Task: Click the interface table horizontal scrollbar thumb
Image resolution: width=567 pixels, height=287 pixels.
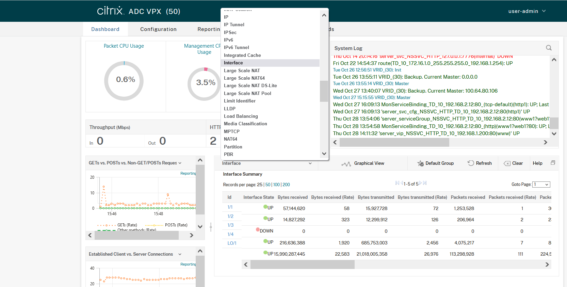Action: [x=302, y=265]
